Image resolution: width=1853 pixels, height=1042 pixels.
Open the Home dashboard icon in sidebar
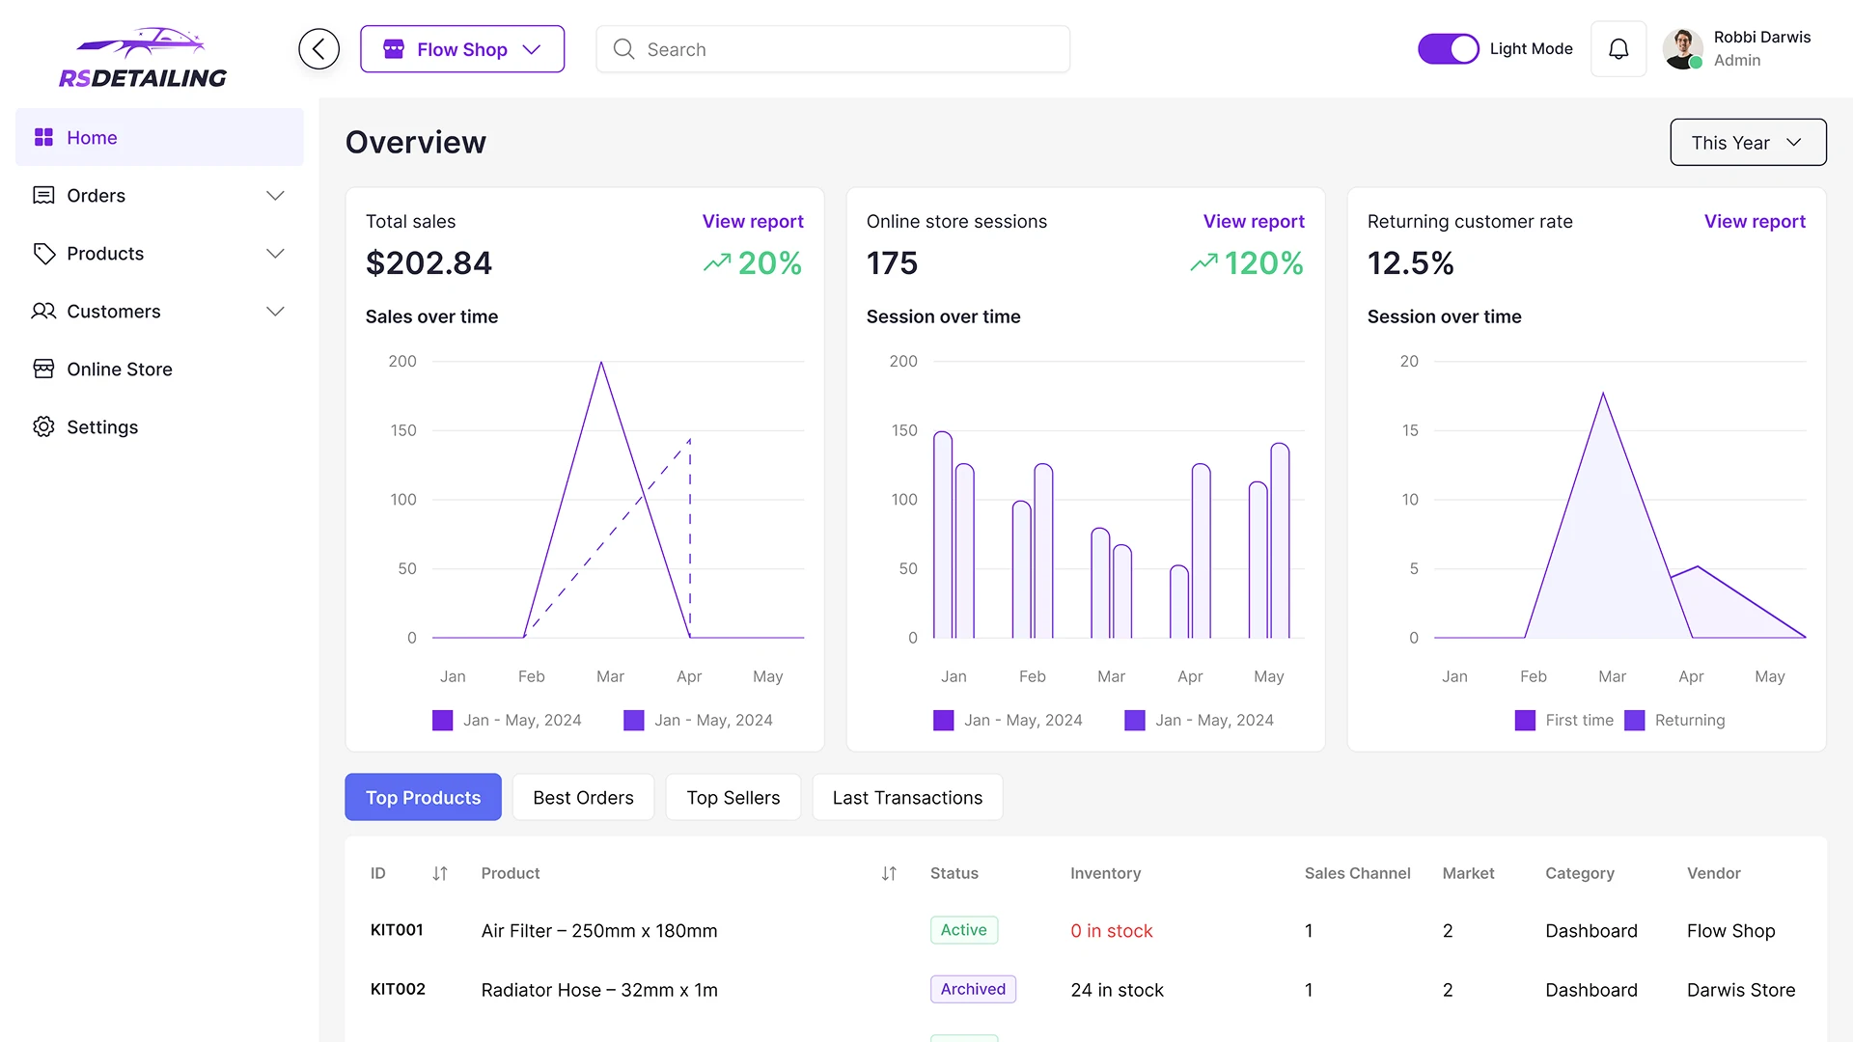[43, 137]
